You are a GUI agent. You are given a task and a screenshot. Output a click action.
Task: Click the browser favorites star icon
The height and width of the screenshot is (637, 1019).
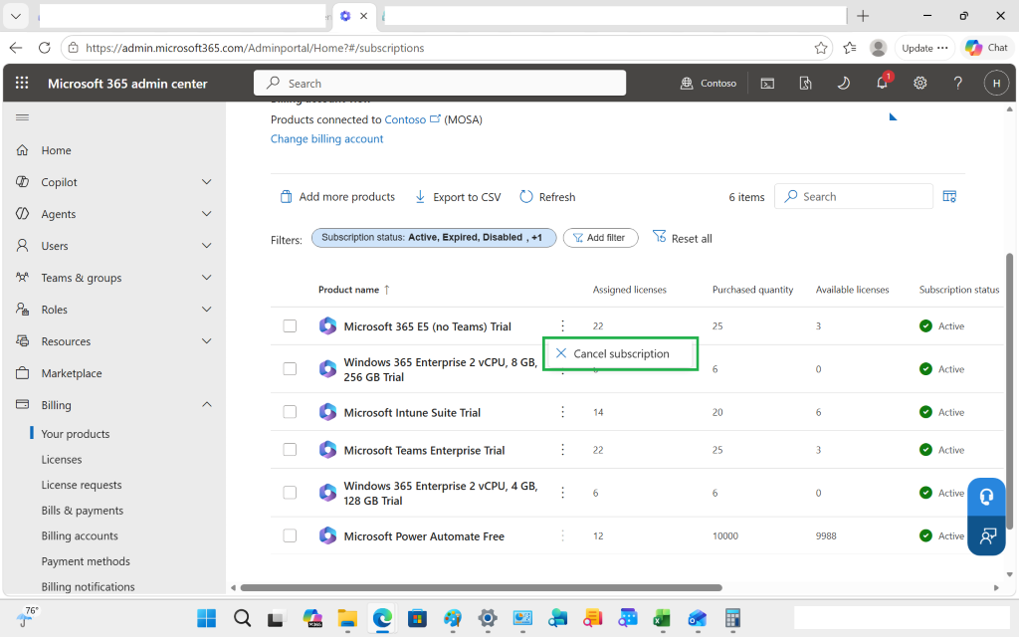(821, 48)
